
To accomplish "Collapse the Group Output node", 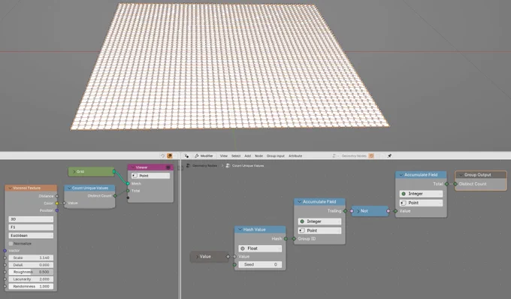I will tap(461, 175).
